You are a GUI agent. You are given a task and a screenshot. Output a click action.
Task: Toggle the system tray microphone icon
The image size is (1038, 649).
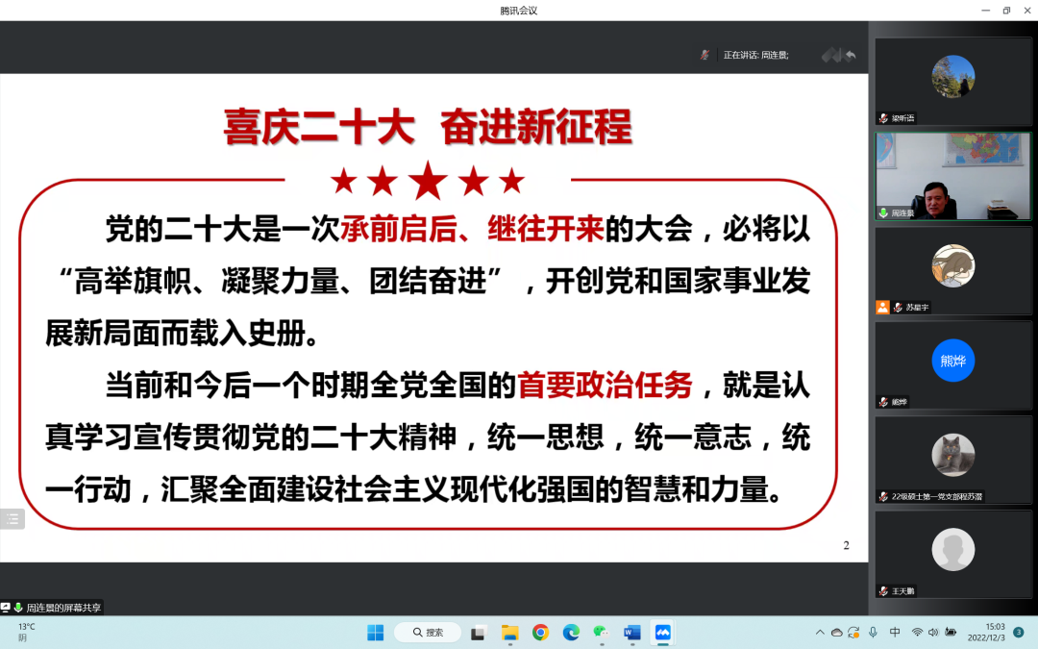coord(873,632)
